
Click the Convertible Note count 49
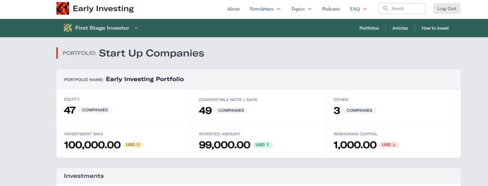[x=205, y=110]
